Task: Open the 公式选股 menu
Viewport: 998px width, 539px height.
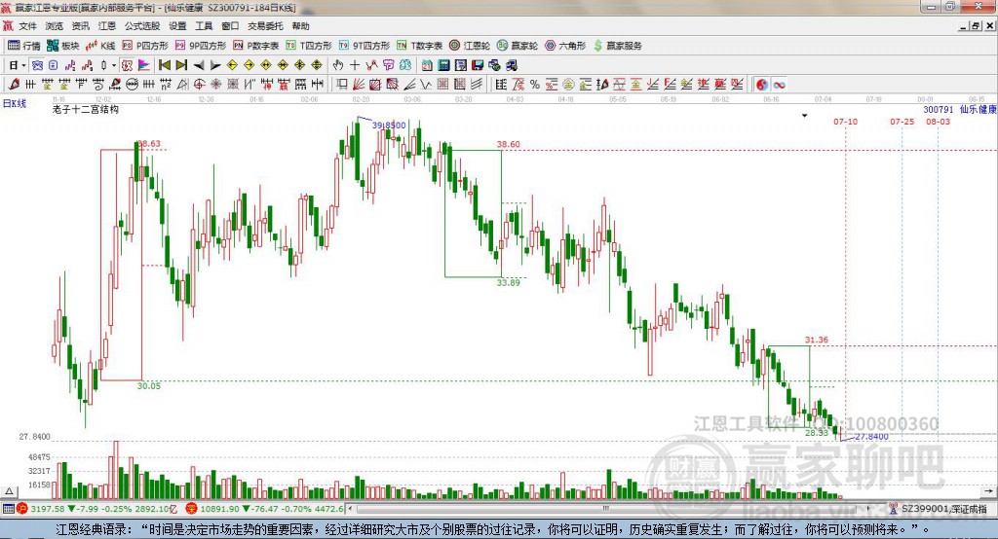Action: point(142,26)
